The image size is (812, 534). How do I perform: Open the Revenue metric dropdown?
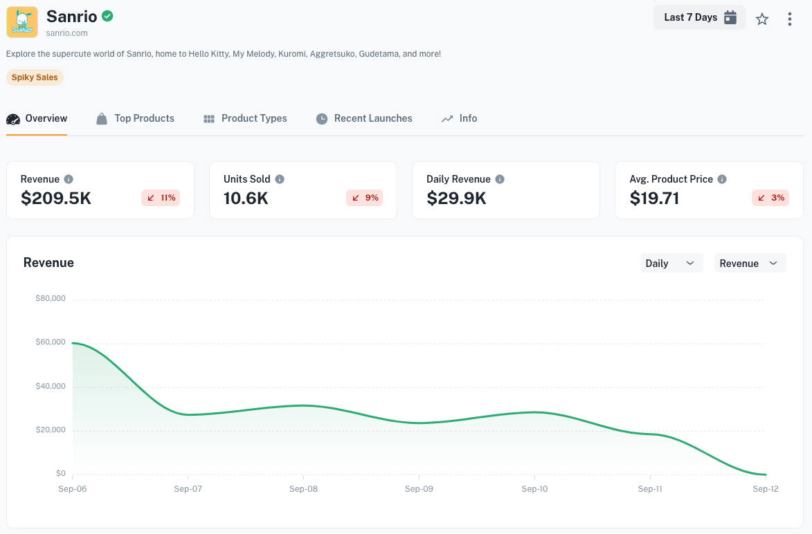pos(750,263)
